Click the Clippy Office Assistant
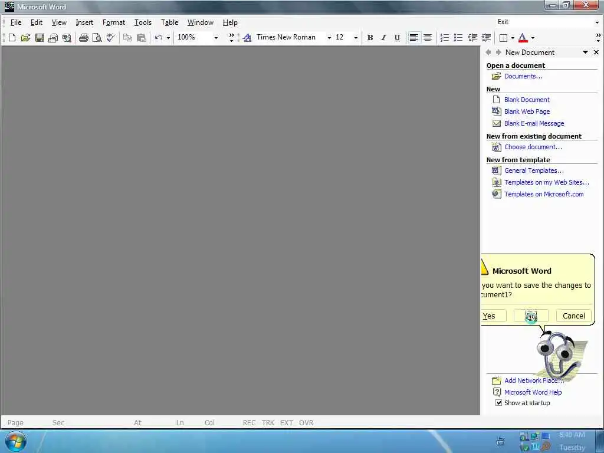The width and height of the screenshot is (604, 453). pyautogui.click(x=560, y=356)
